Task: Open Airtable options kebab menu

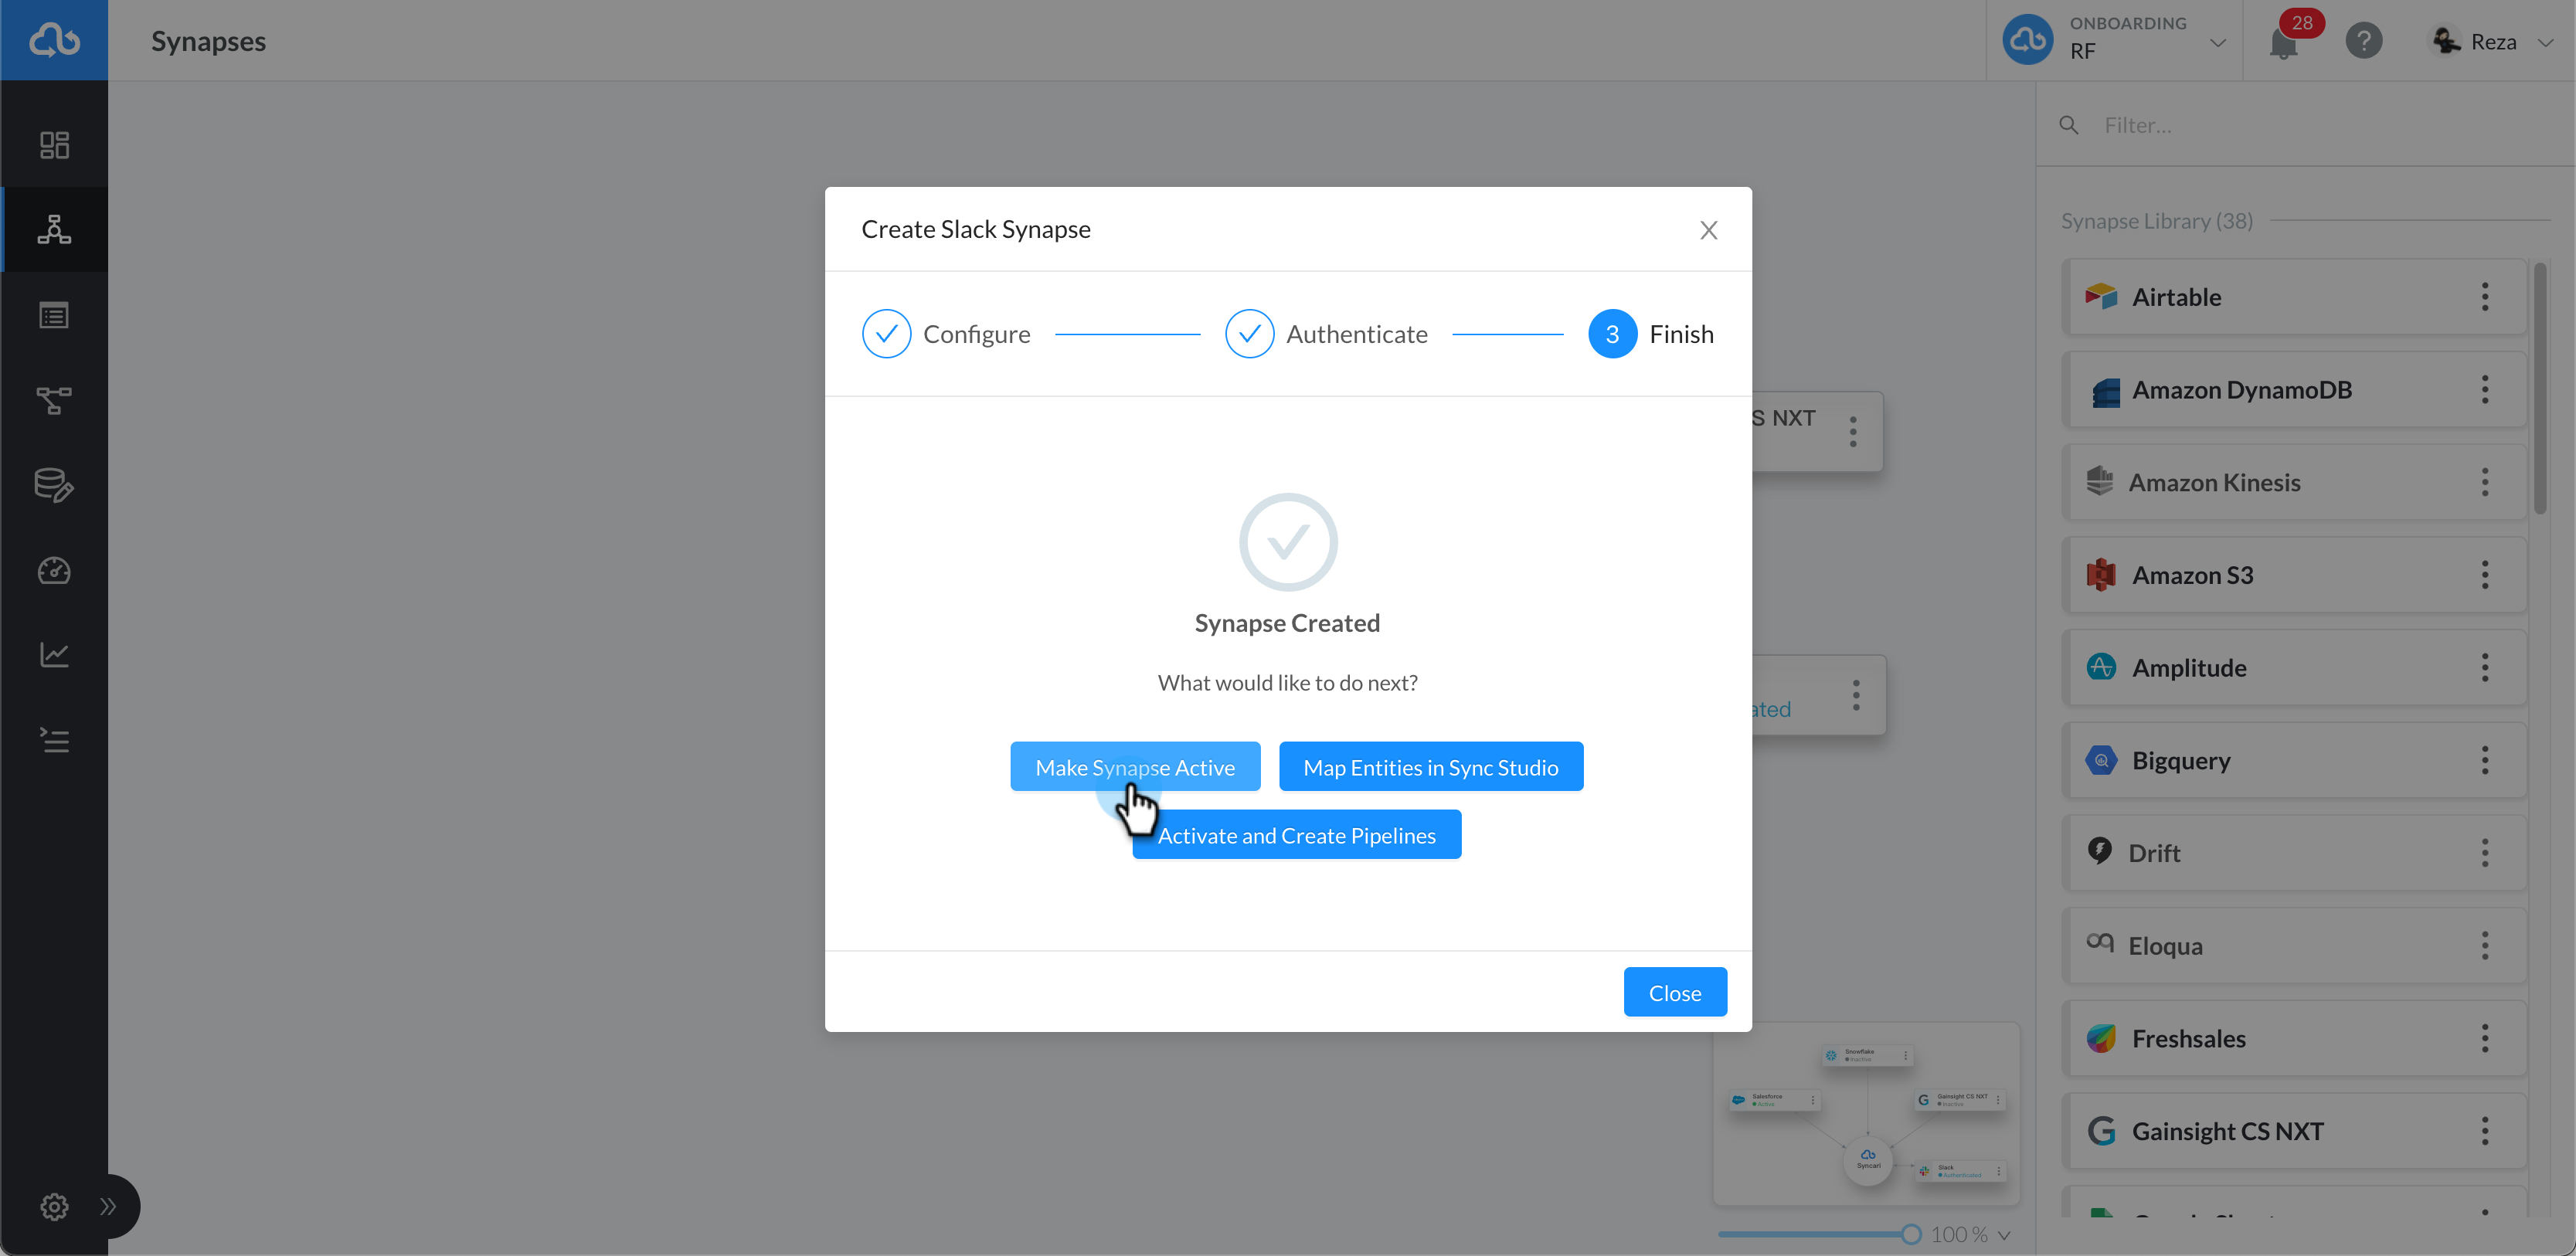Action: [x=2485, y=296]
